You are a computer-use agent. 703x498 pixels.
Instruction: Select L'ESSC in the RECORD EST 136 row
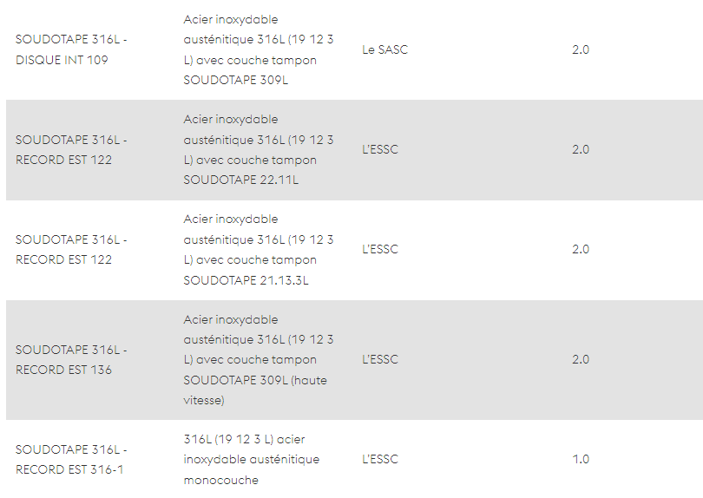point(380,359)
